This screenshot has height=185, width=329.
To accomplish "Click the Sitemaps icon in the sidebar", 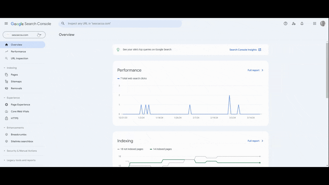I will 6,81.
